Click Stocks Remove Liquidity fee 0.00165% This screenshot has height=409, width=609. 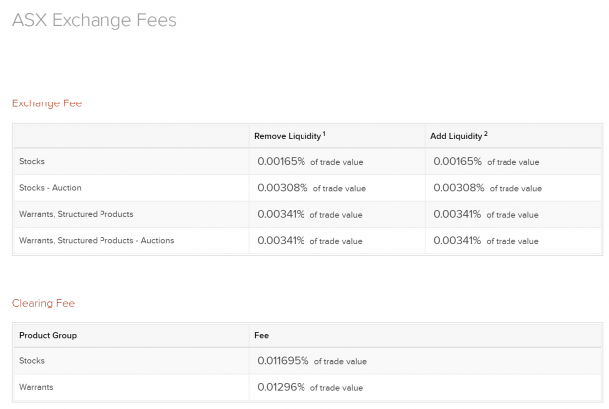pos(282,161)
